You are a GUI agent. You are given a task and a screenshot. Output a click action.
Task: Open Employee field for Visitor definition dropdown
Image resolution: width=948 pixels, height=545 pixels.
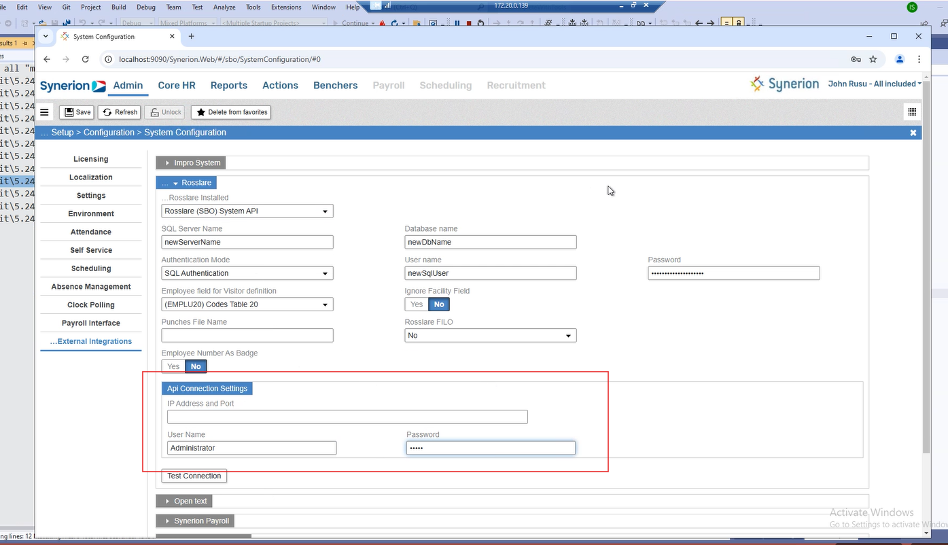(x=247, y=304)
